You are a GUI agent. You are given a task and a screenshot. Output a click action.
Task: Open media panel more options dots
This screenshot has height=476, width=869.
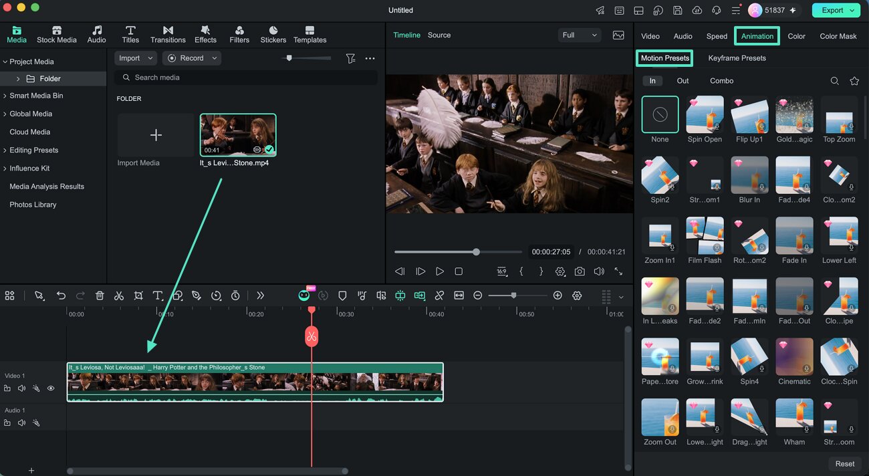[370, 58]
